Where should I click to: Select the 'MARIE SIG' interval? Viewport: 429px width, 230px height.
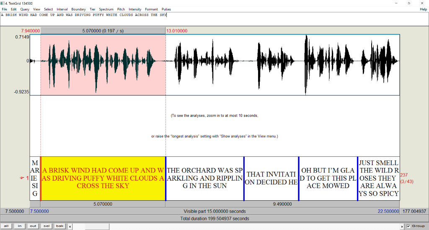[35, 178]
